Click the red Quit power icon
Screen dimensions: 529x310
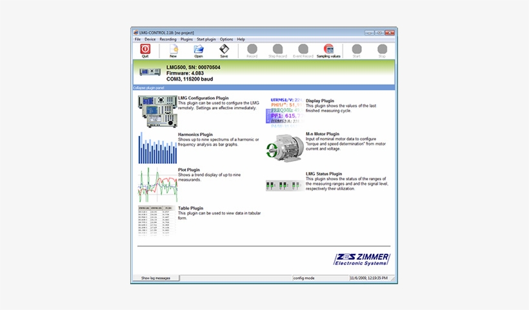click(145, 49)
